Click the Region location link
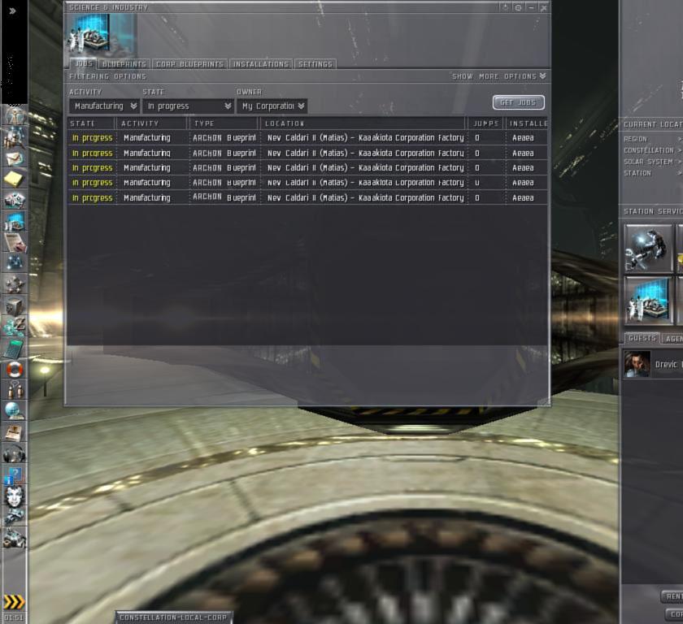This screenshot has height=624, width=683. (652, 139)
